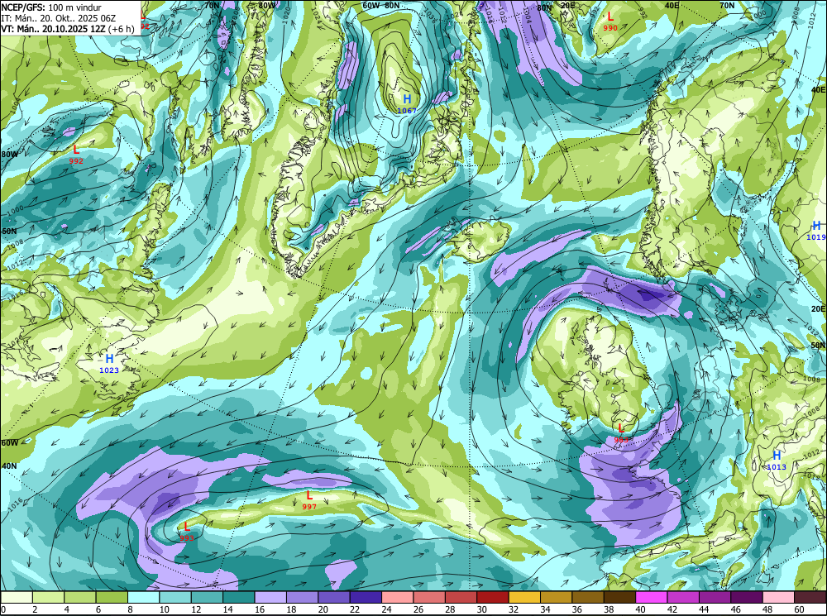The image size is (827, 616).
Task: Select the 28–30 m/s red legend swatch
Action: tap(461, 597)
